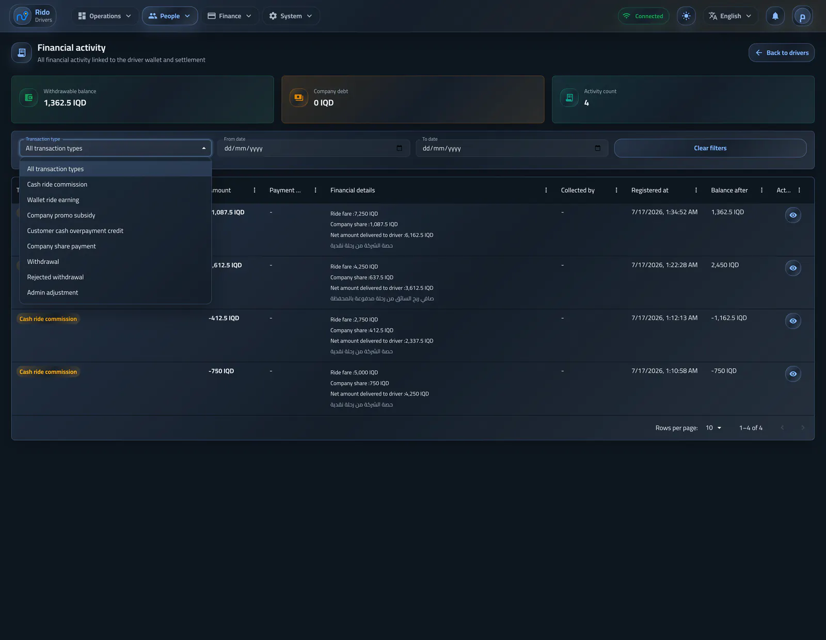View details of the 1:12:13 AM transaction

[793, 321]
